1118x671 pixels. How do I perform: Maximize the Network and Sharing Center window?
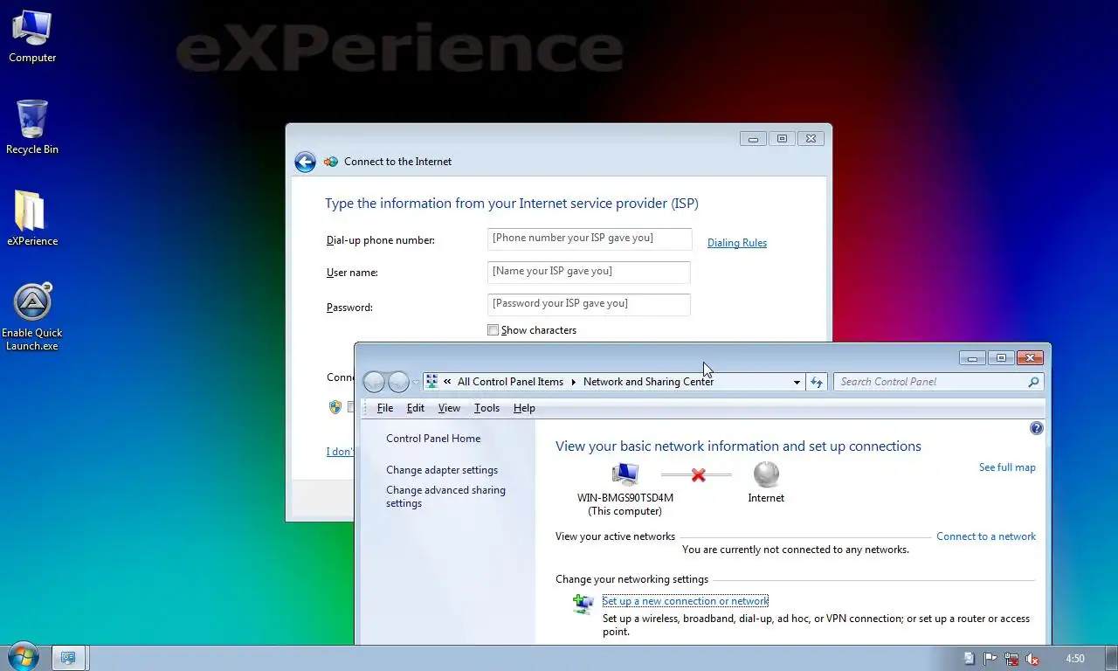pyautogui.click(x=1002, y=357)
